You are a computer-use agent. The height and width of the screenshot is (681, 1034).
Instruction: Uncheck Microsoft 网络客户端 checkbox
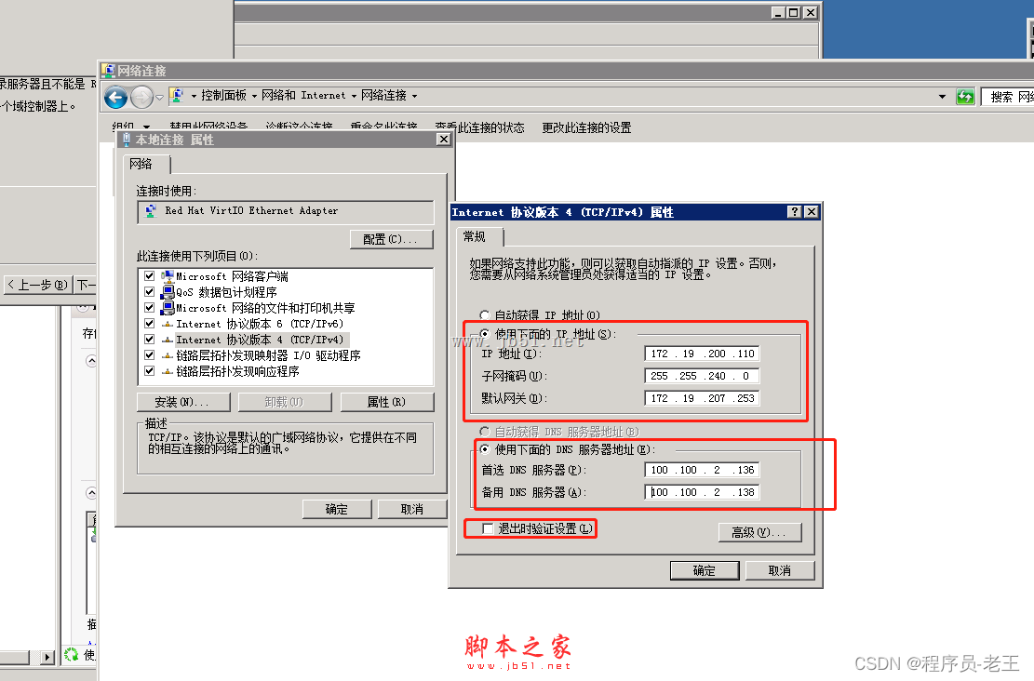tap(150, 275)
